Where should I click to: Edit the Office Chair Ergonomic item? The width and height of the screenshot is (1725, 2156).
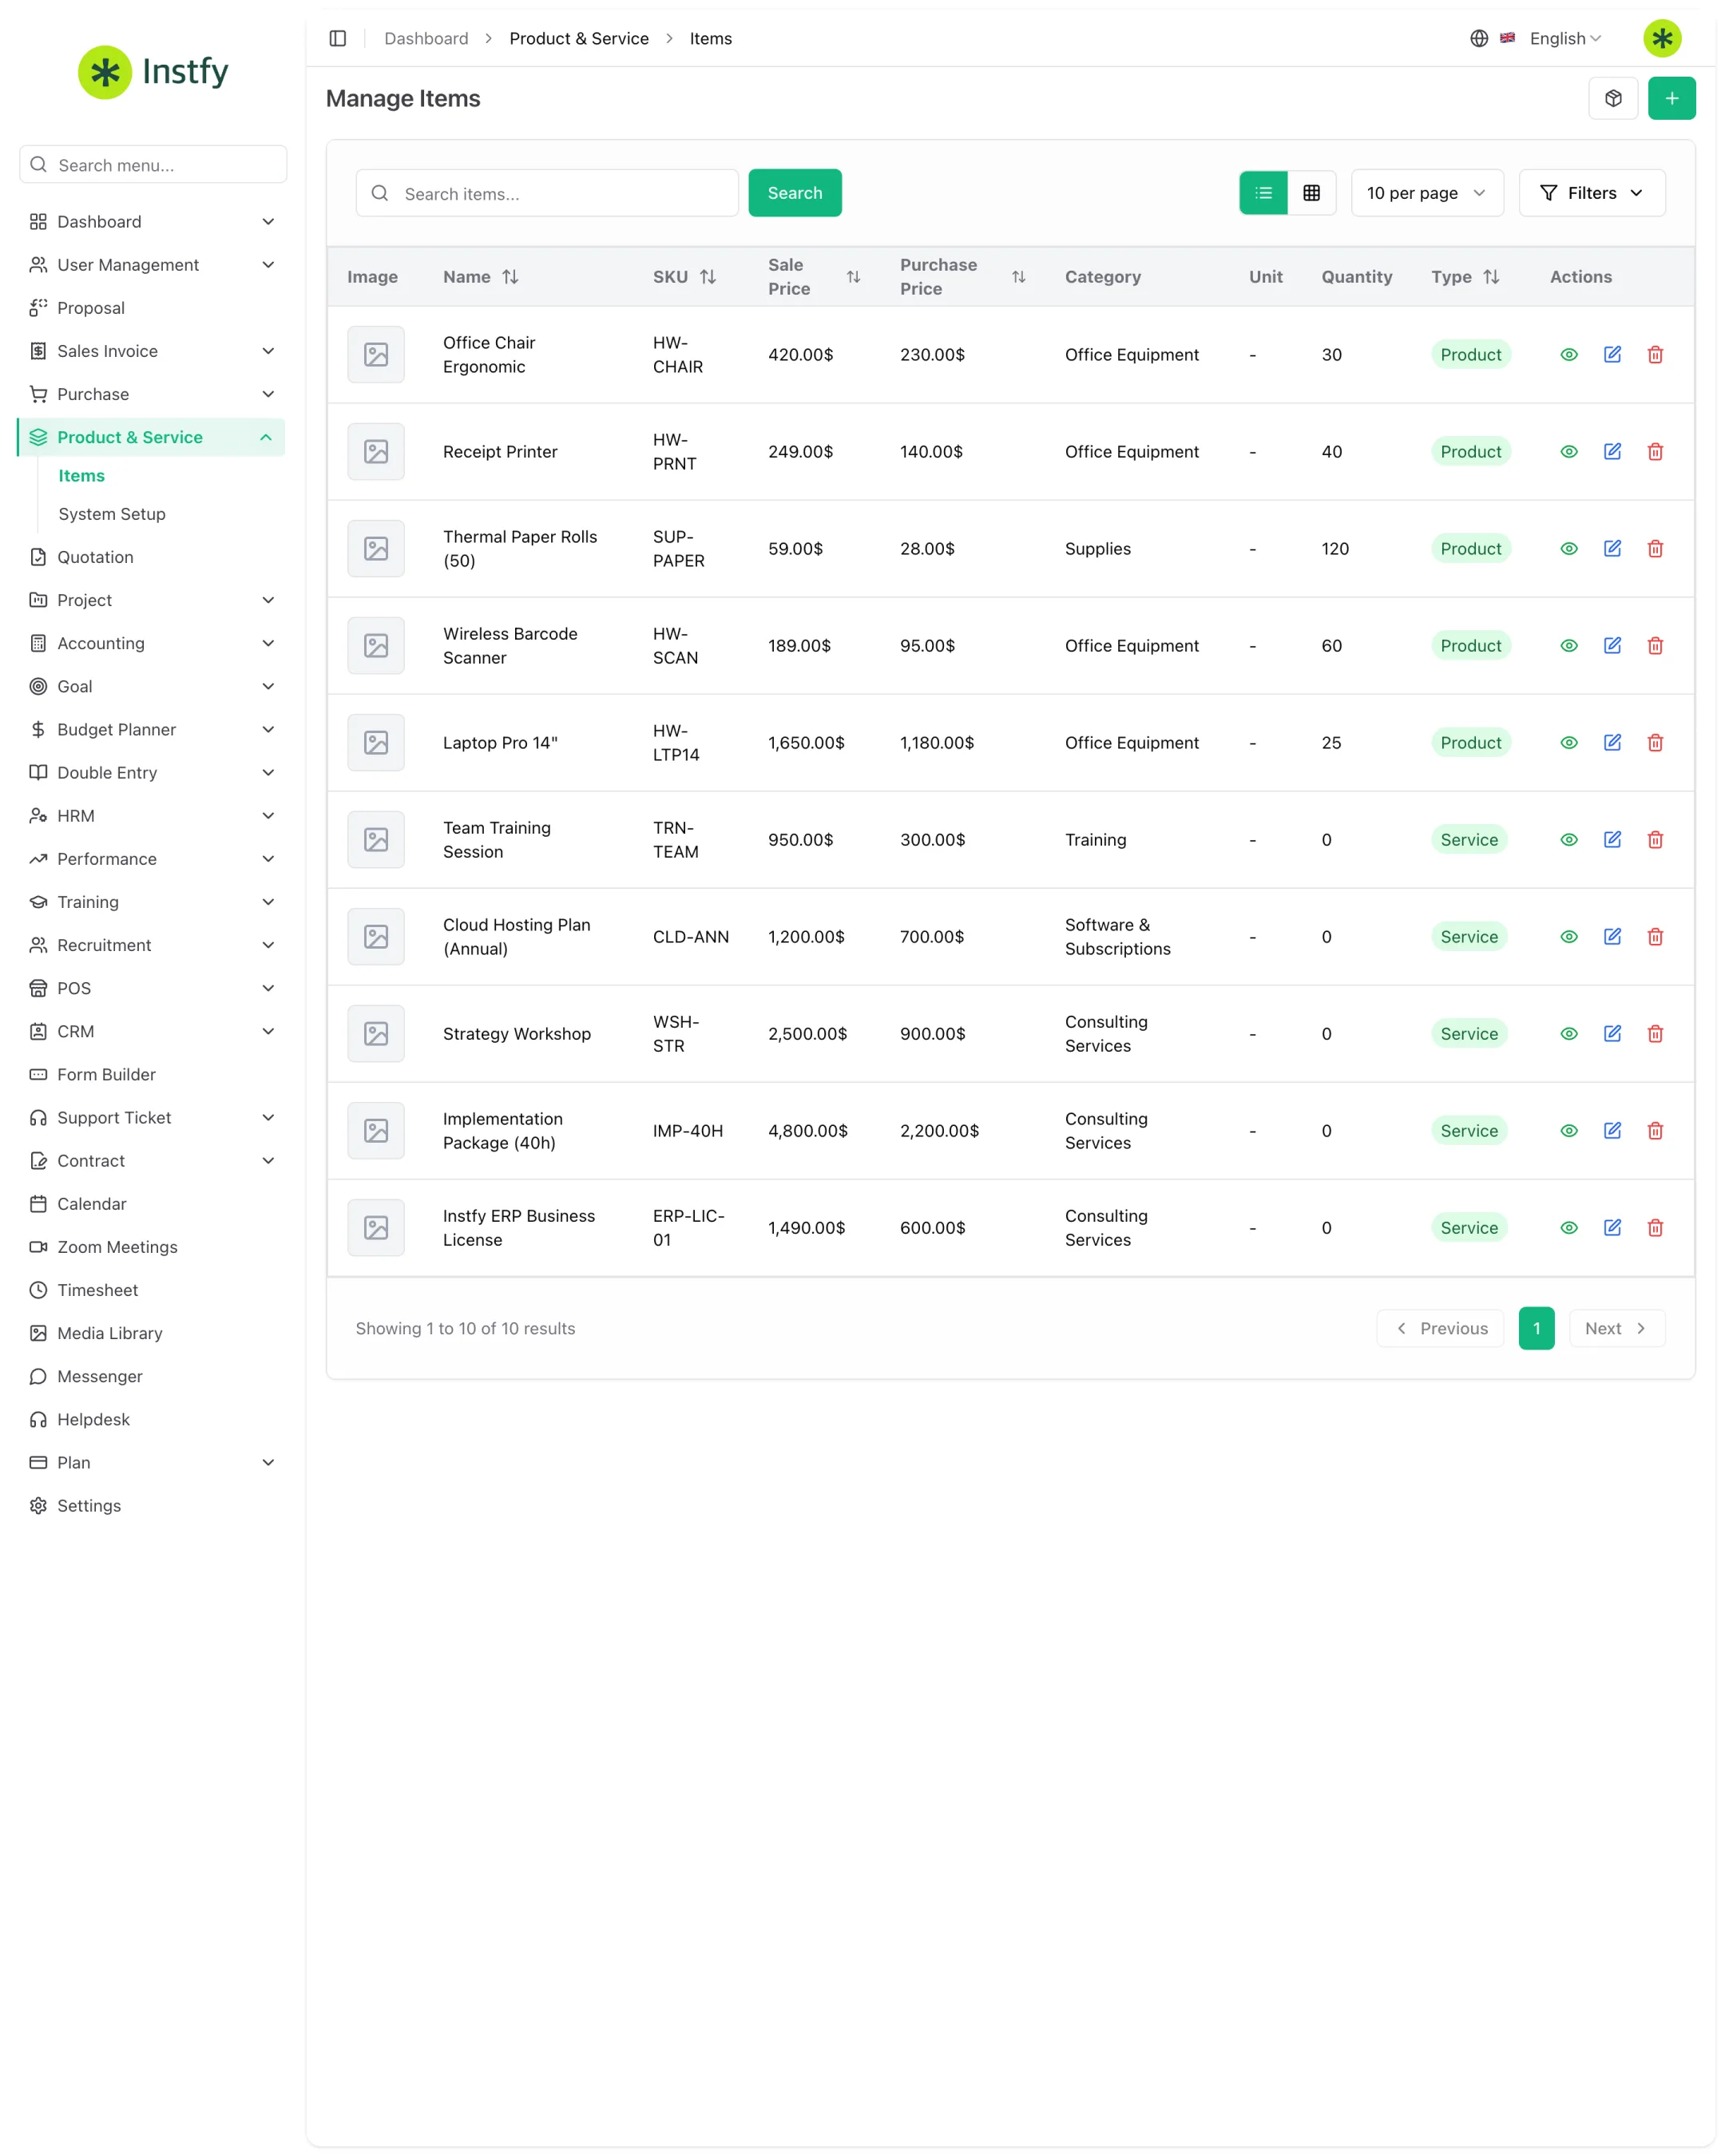(x=1612, y=354)
